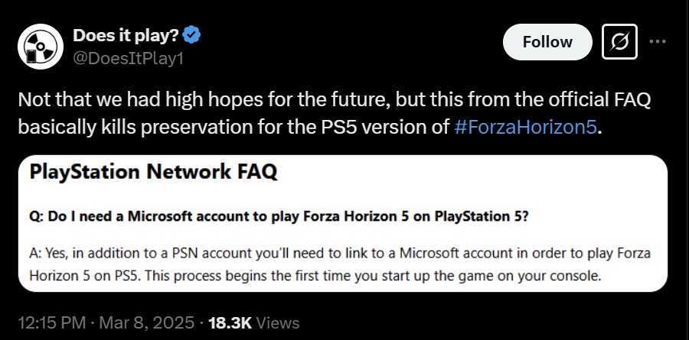This screenshot has width=689, height=340.
Task: Open the Does it play? display name
Action: click(126, 35)
